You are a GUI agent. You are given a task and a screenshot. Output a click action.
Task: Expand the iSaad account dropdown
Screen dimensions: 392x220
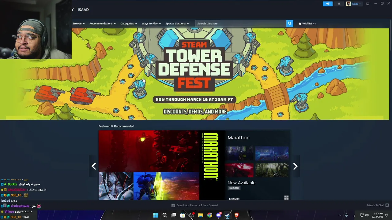(356, 4)
